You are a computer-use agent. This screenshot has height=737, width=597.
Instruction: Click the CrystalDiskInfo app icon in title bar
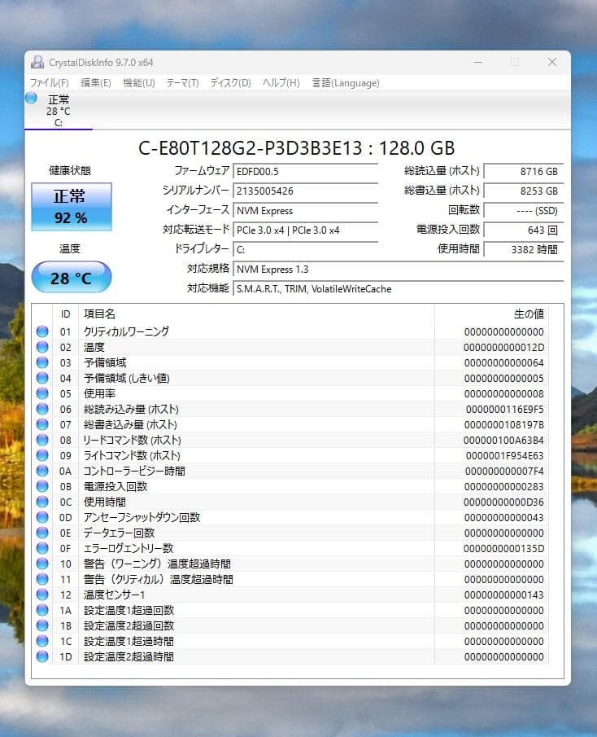point(37,62)
